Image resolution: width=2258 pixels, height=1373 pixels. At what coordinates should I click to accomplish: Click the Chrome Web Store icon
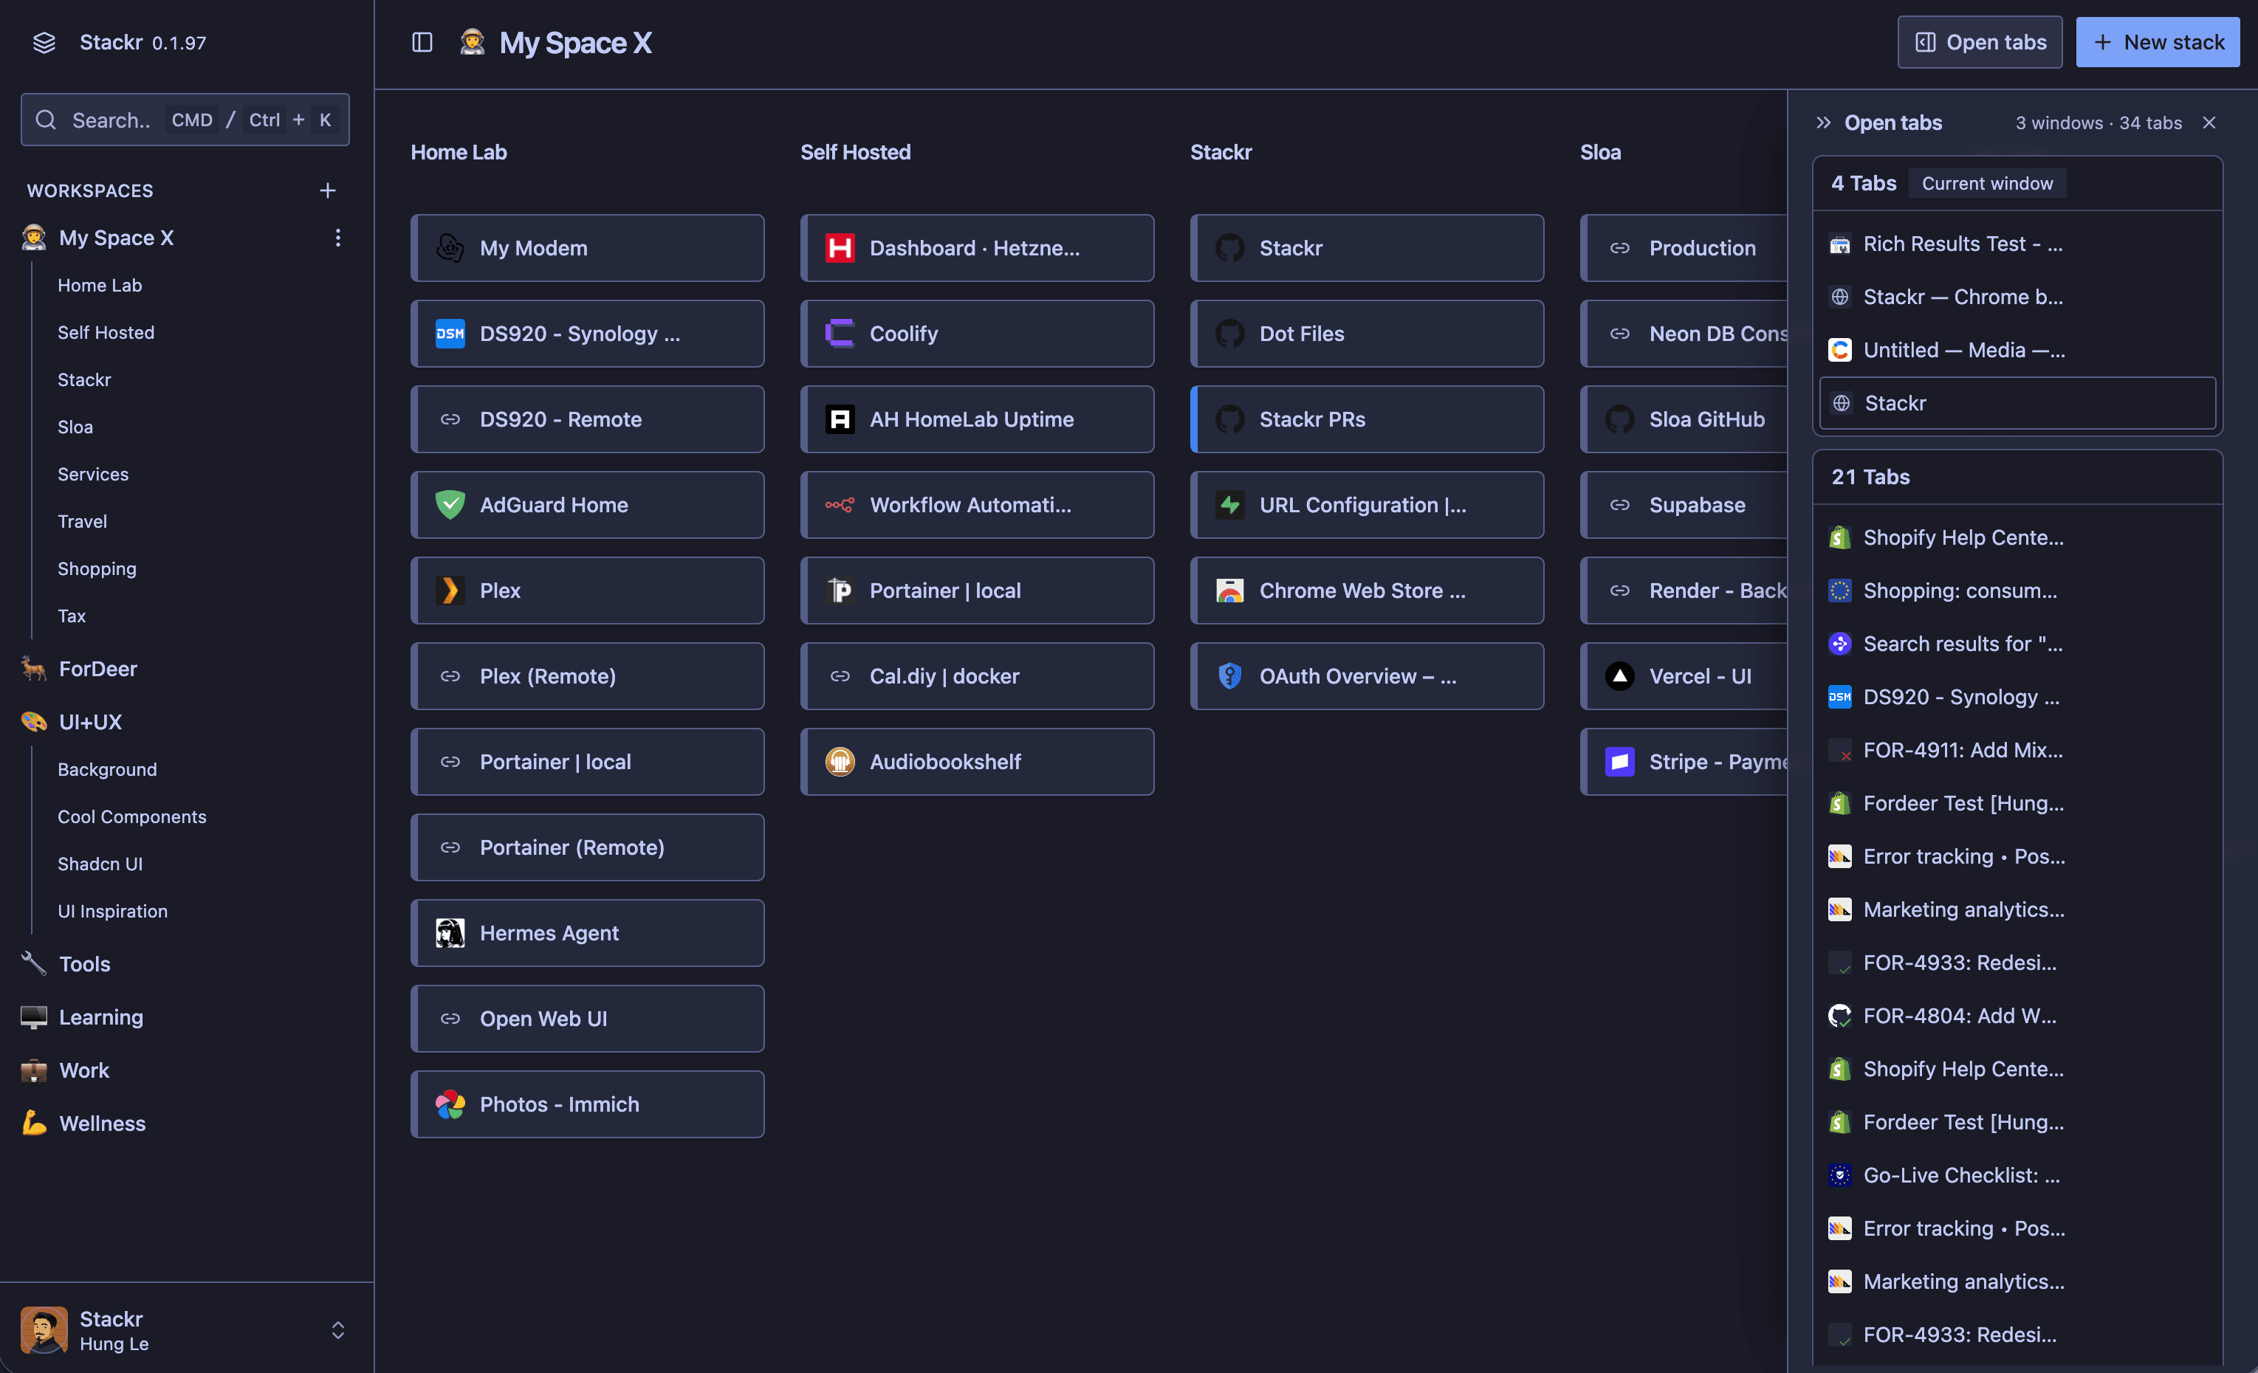1230,590
